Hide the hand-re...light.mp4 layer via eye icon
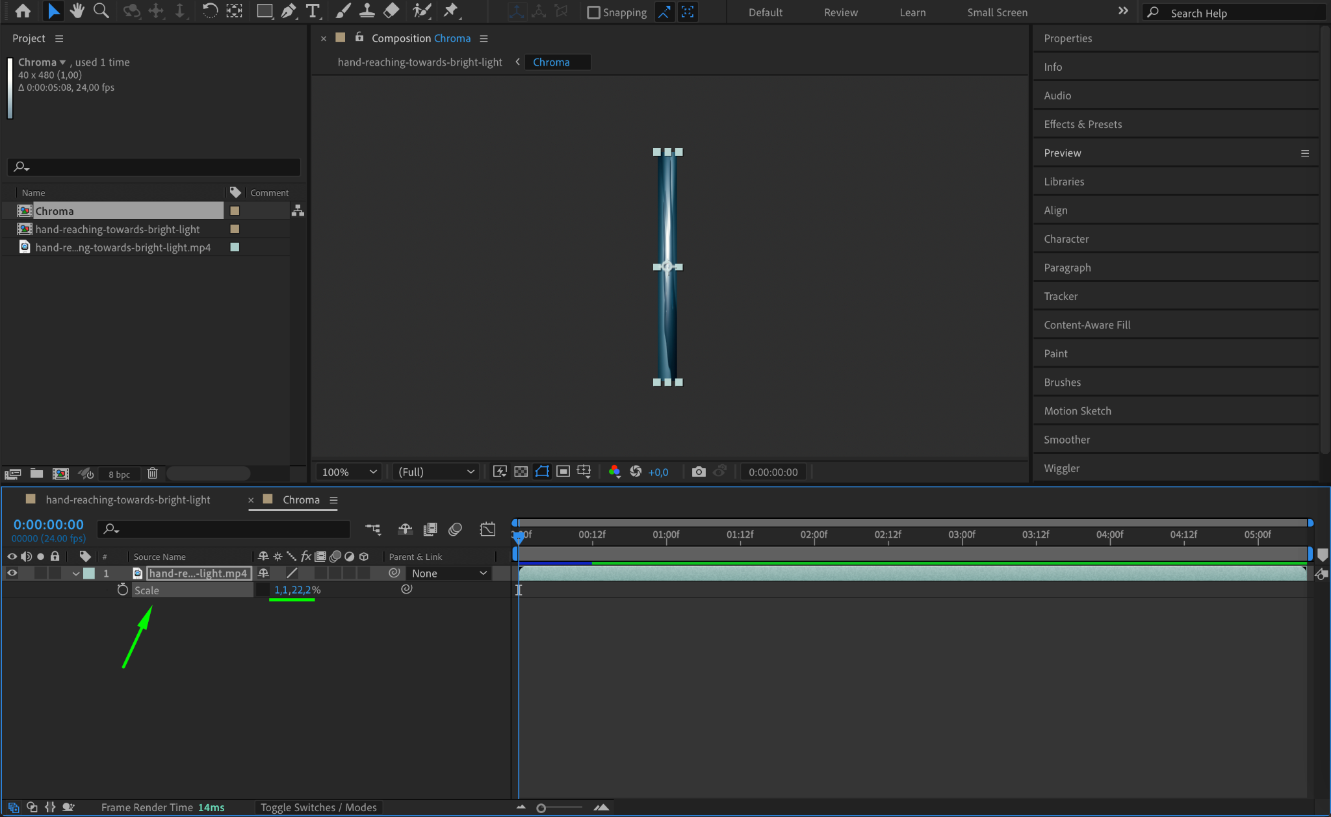 tap(12, 573)
